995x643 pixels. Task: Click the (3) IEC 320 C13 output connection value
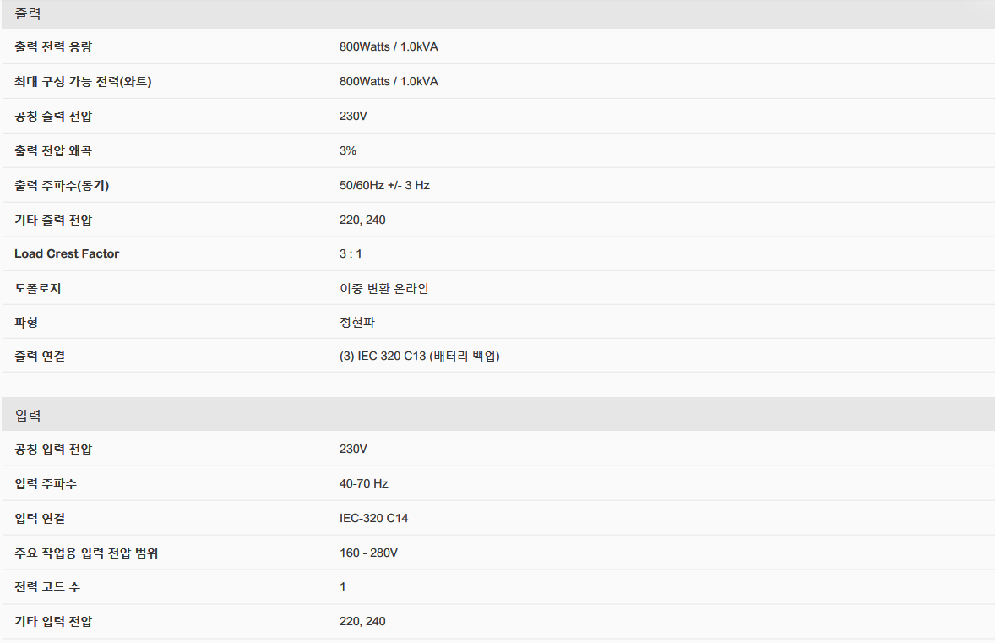419,357
